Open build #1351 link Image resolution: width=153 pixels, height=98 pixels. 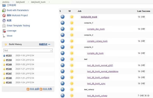[x=9, y=55]
